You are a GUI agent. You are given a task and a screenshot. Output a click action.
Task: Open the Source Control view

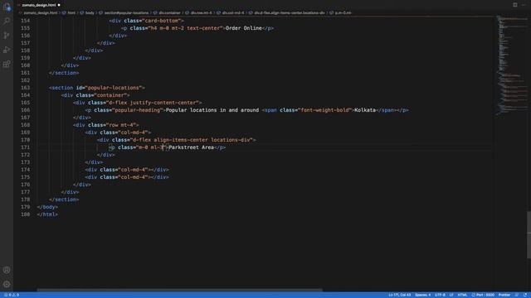coord(7,36)
